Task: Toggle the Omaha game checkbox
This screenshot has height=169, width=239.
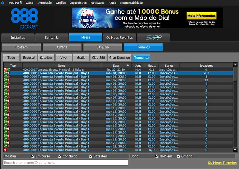Action: point(178,156)
